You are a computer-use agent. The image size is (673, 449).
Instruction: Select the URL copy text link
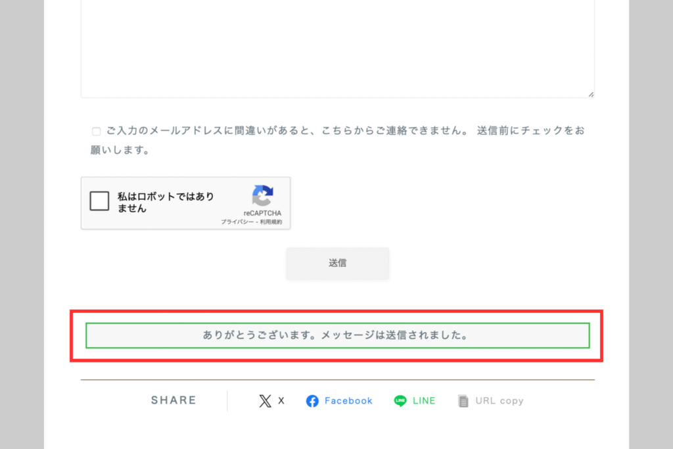point(499,401)
